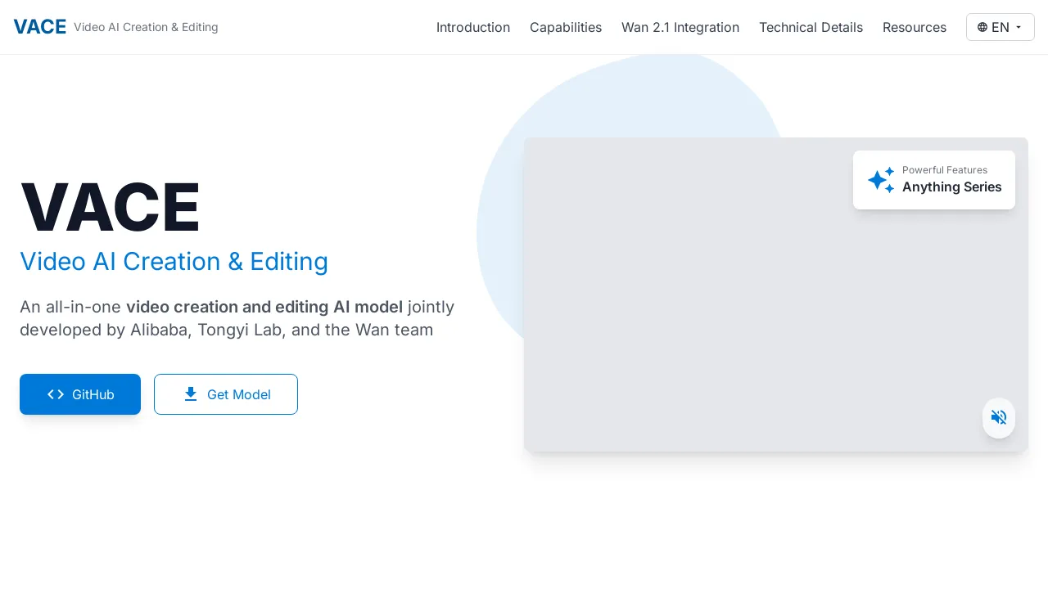
Task: Click the Get Model button
Action: pos(226,394)
